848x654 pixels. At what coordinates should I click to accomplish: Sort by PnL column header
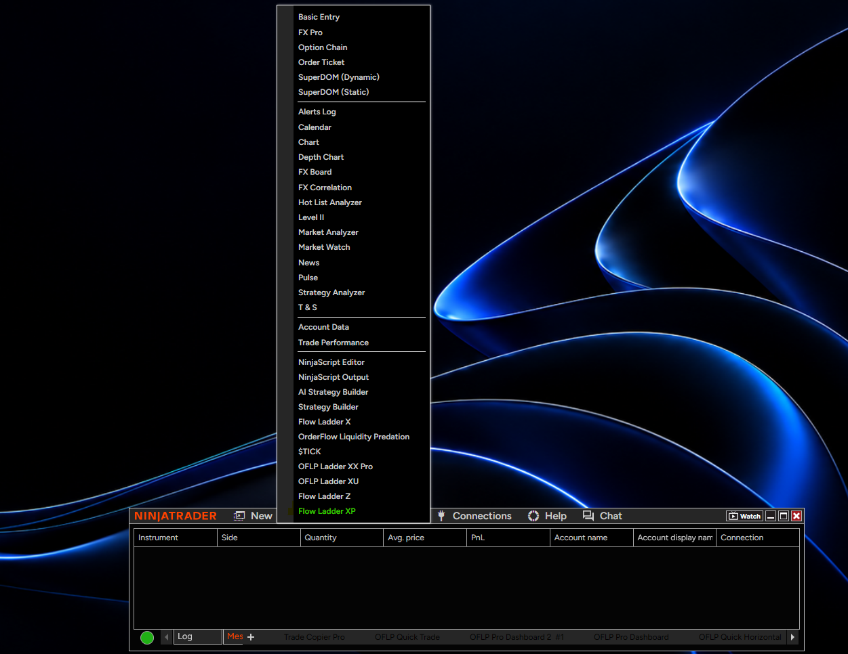tap(509, 538)
